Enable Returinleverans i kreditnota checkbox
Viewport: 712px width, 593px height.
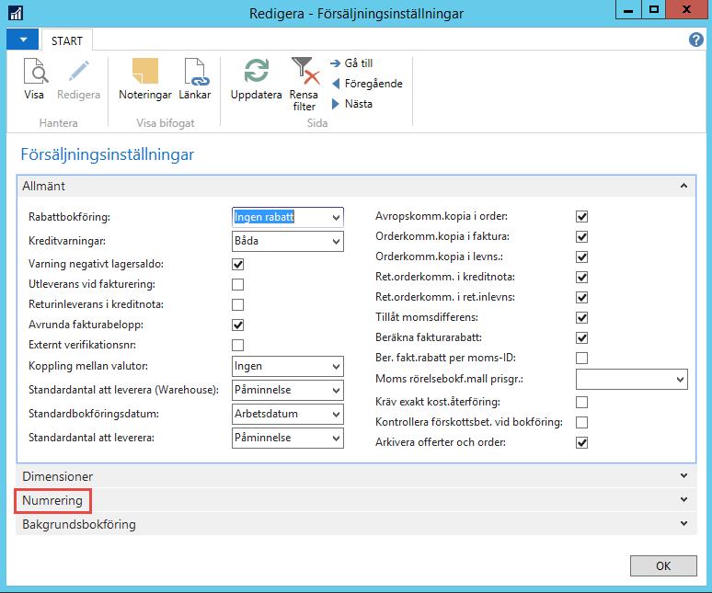(238, 304)
